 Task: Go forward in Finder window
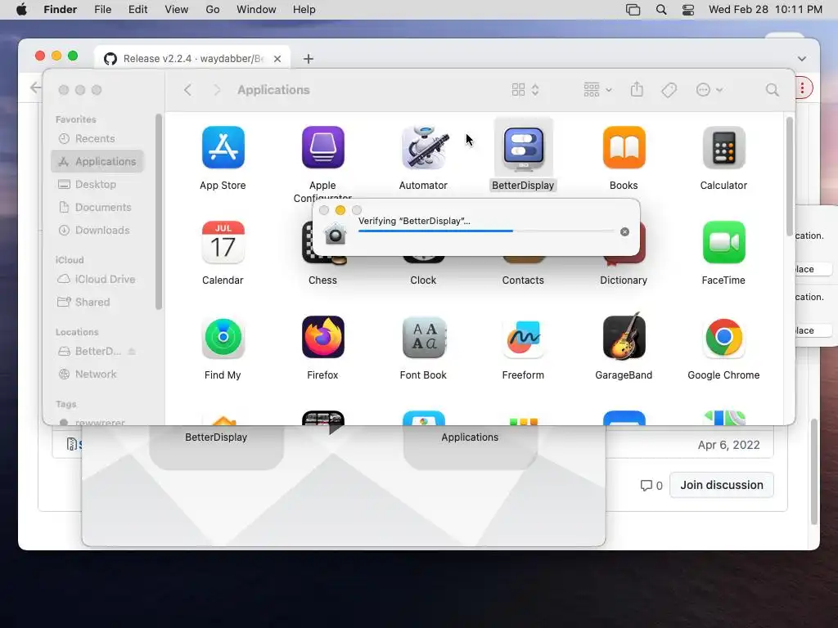[216, 90]
